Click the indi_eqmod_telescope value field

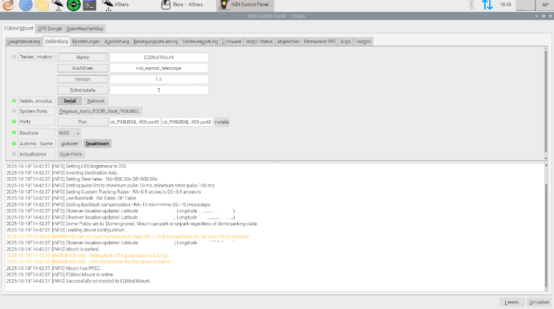pyautogui.click(x=159, y=68)
